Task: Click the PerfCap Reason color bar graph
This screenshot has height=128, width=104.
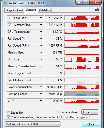Action: pyautogui.click(x=81, y=94)
